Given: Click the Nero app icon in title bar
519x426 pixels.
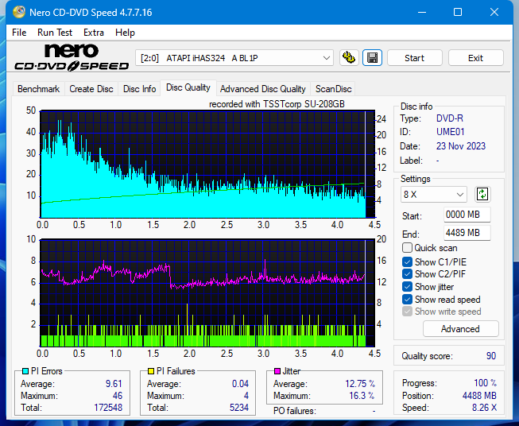Looking at the screenshot, I should pyautogui.click(x=19, y=12).
